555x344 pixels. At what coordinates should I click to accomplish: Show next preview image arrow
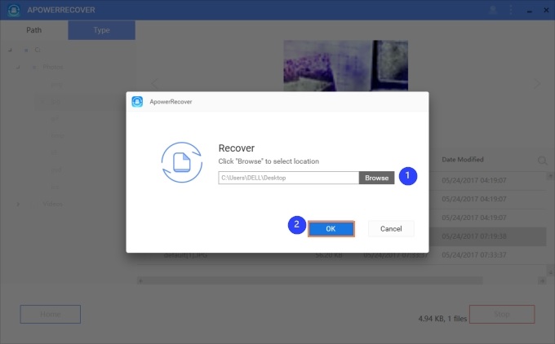[537, 84]
